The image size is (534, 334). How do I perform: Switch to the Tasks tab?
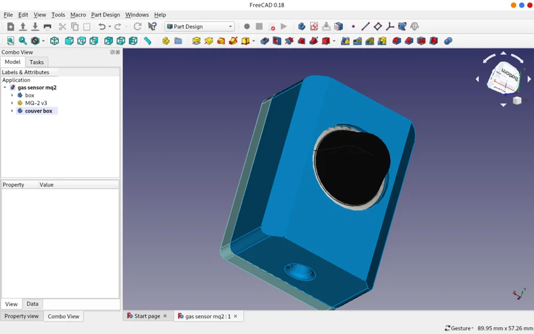(x=36, y=62)
